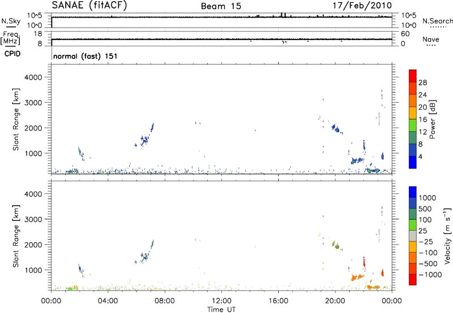Click the N.Sky legend label

(x=11, y=21)
